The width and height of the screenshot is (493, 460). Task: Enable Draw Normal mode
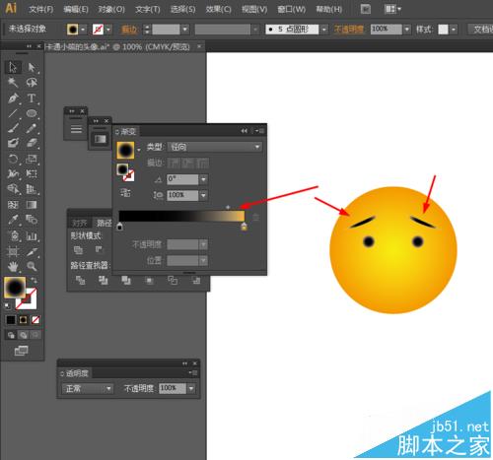(11, 335)
